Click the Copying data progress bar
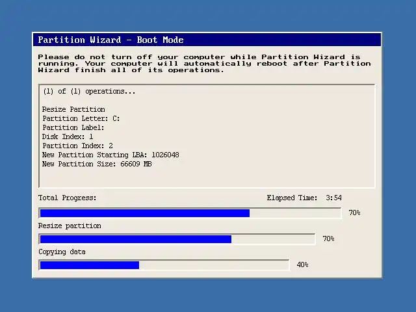 (164, 265)
